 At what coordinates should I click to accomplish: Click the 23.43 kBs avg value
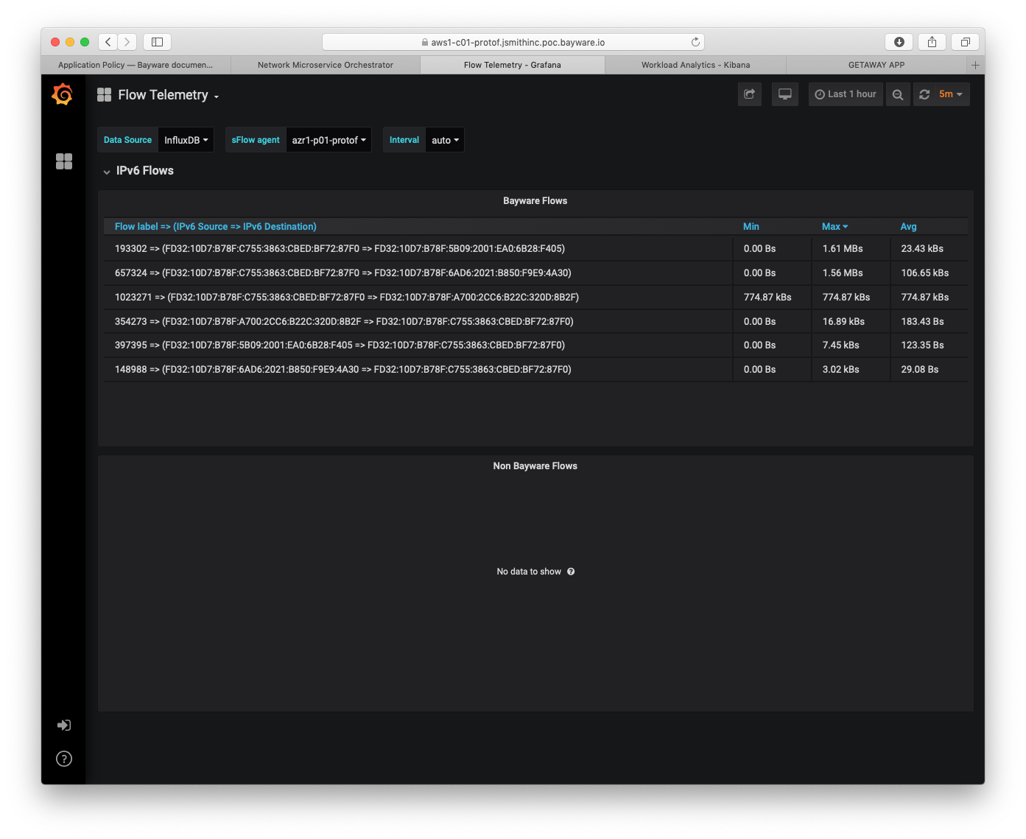point(922,249)
